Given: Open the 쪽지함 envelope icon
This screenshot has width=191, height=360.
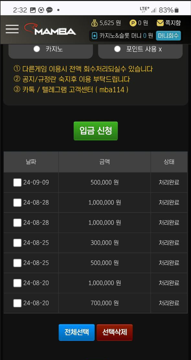Looking at the screenshot, I should (160, 23).
